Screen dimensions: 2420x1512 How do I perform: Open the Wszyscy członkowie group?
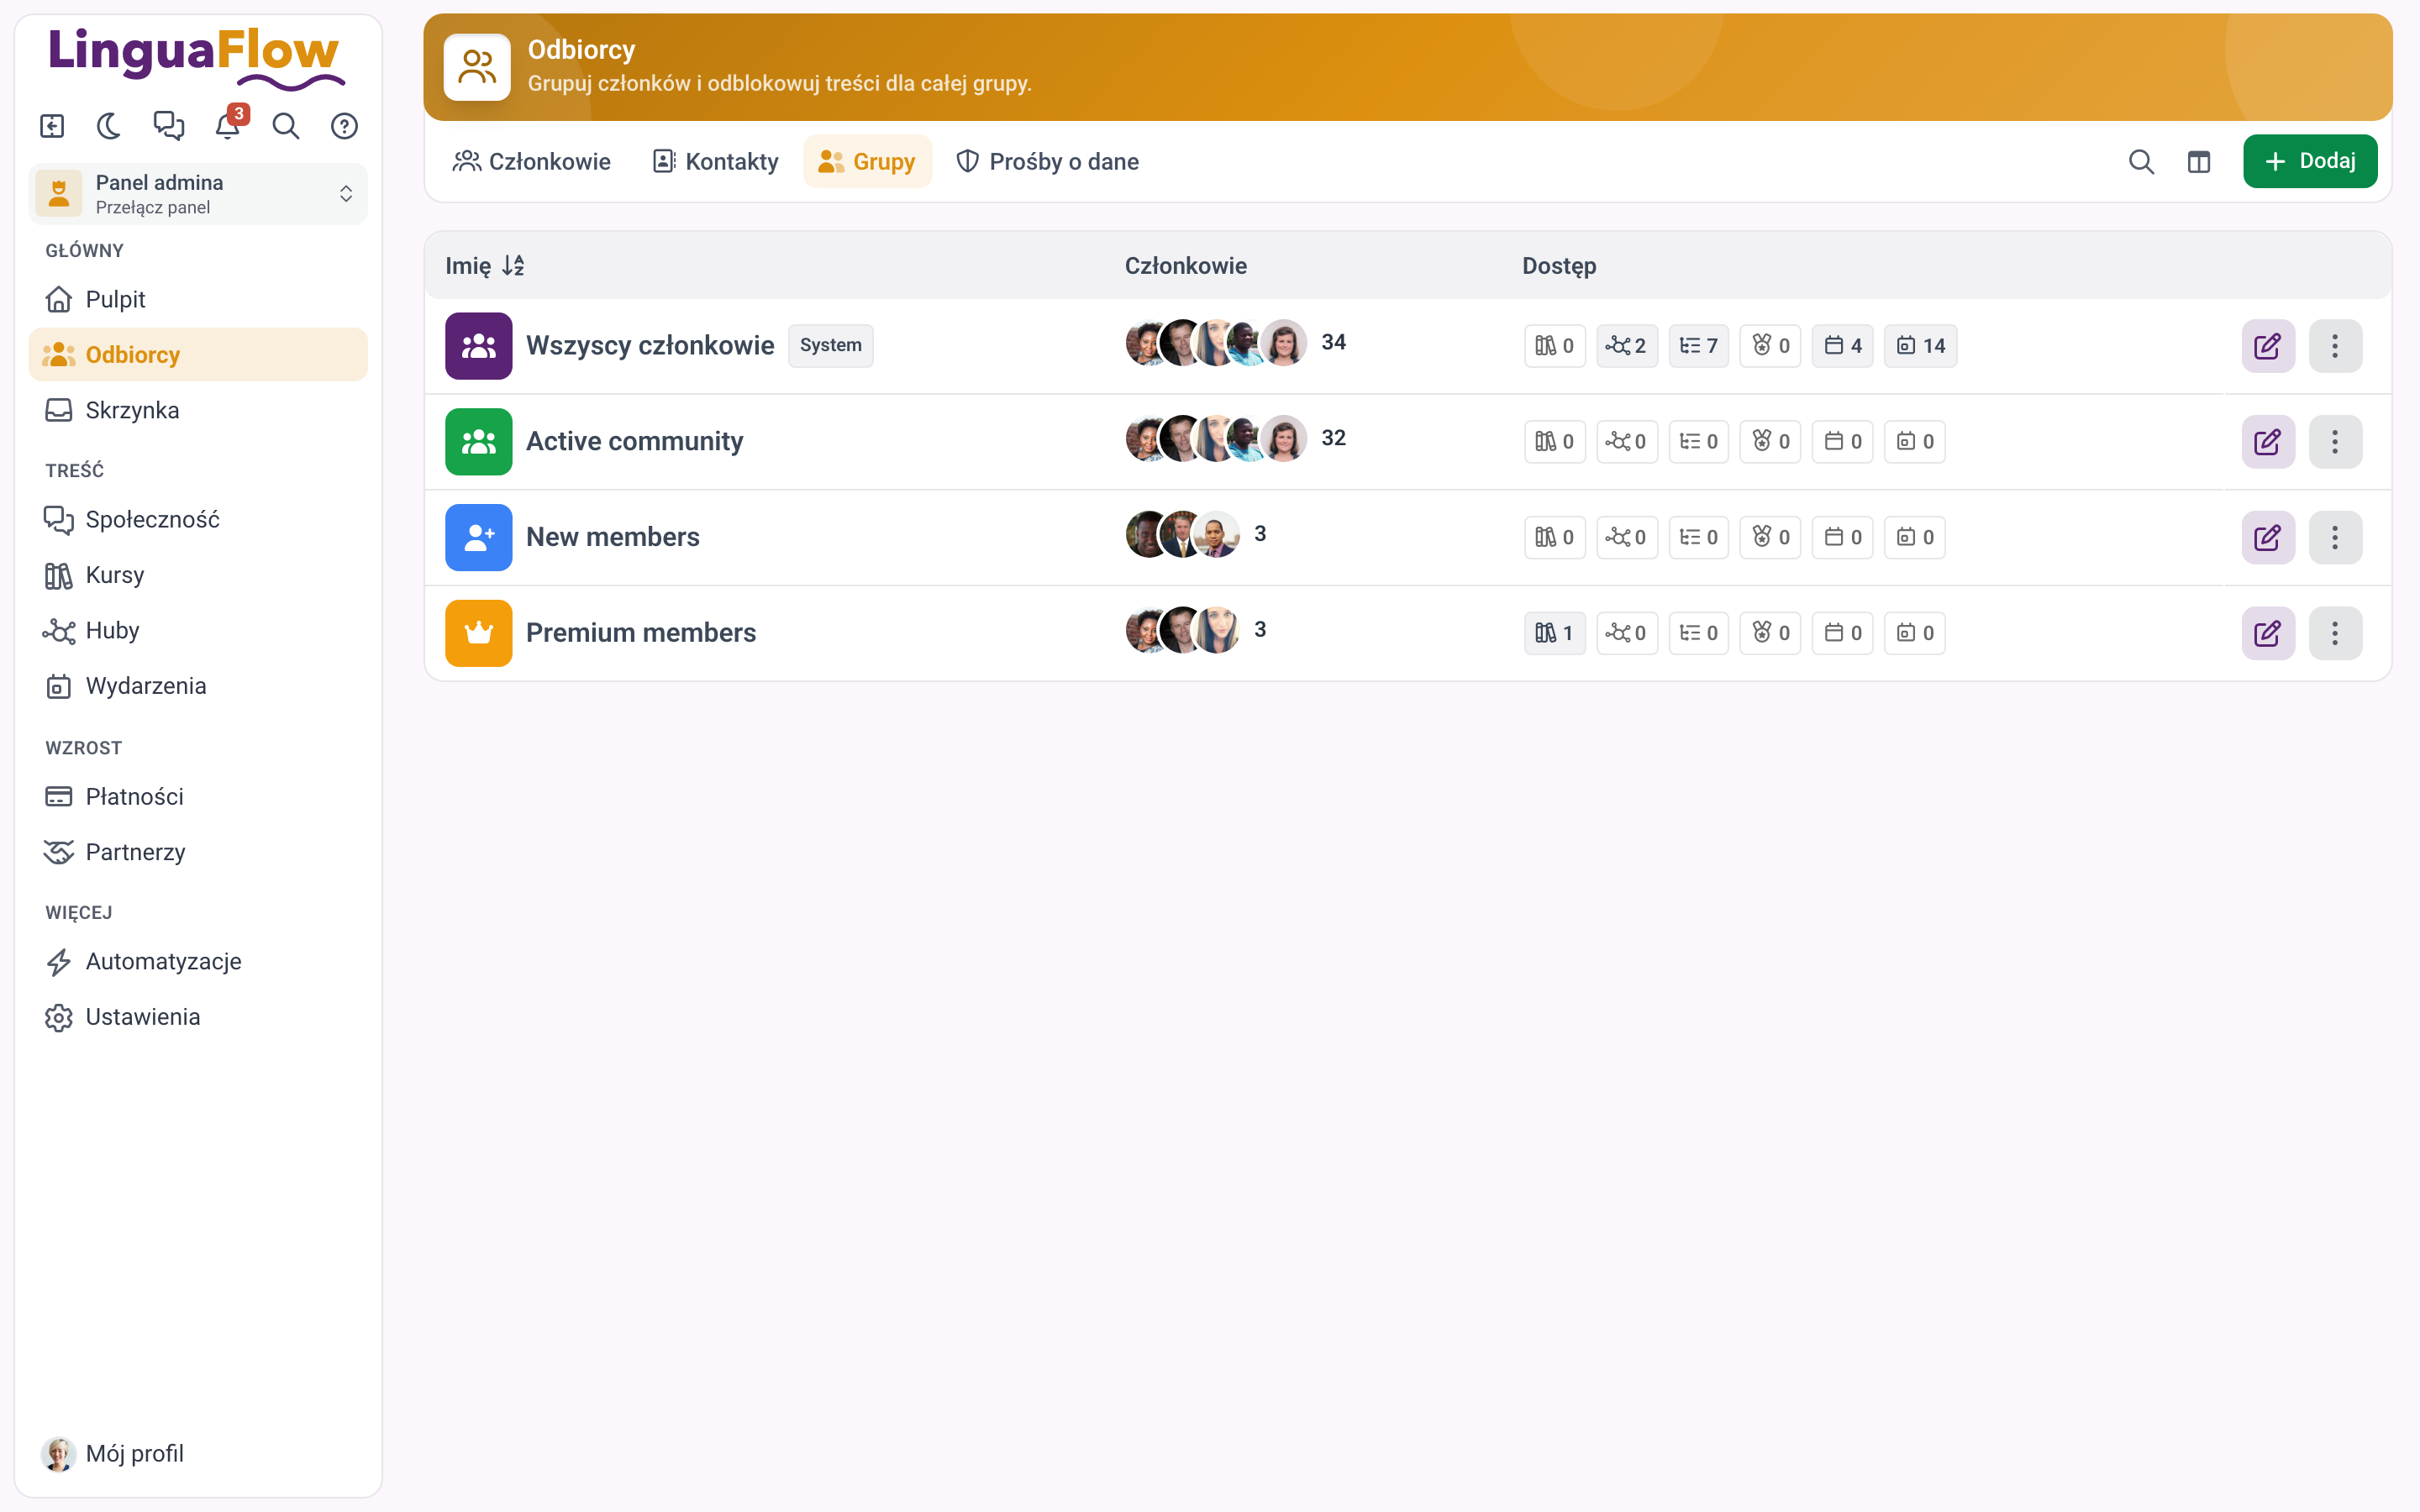[x=650, y=346]
